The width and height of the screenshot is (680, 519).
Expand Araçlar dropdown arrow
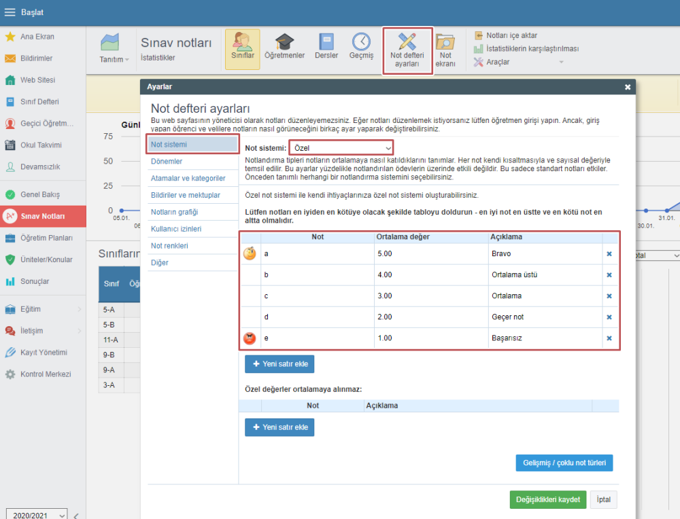click(x=561, y=62)
